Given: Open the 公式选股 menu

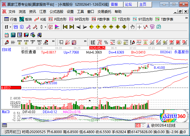Looking at the screenshot, I should [x=56, y=12].
